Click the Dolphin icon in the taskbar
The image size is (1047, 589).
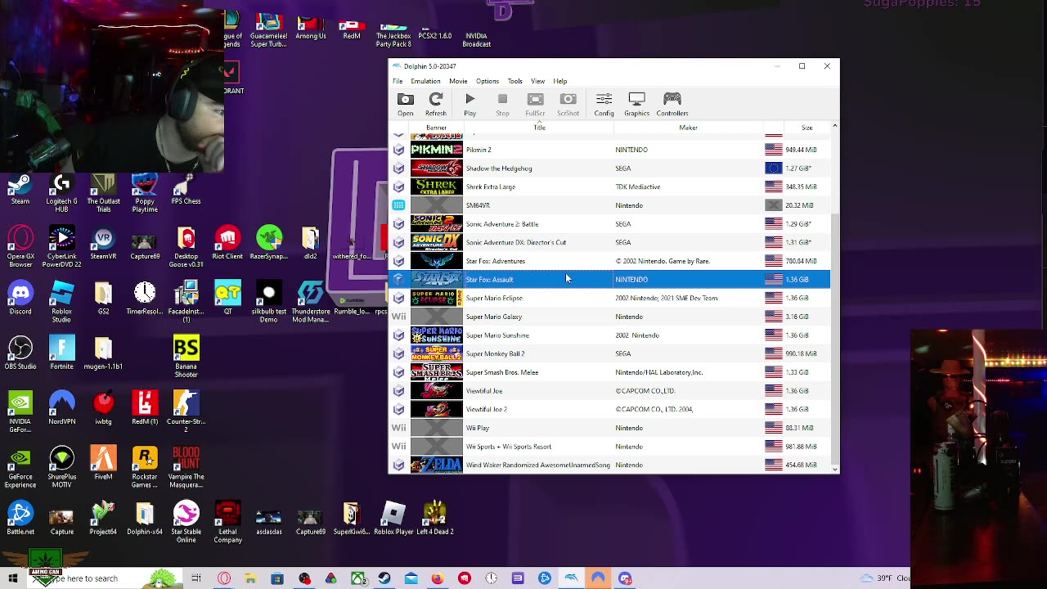(571, 578)
